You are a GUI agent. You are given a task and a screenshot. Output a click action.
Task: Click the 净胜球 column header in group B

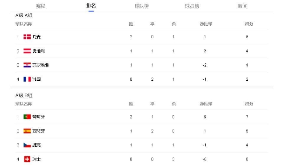tap(206, 104)
